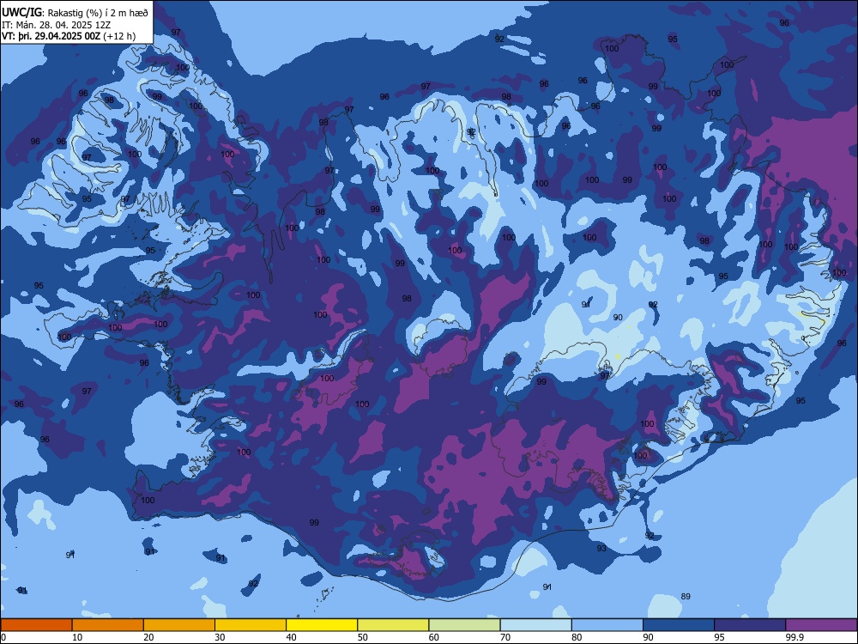The width and height of the screenshot is (858, 644).
Task: Click the '(+12 h)' forecast offset text
Action: 119,36
